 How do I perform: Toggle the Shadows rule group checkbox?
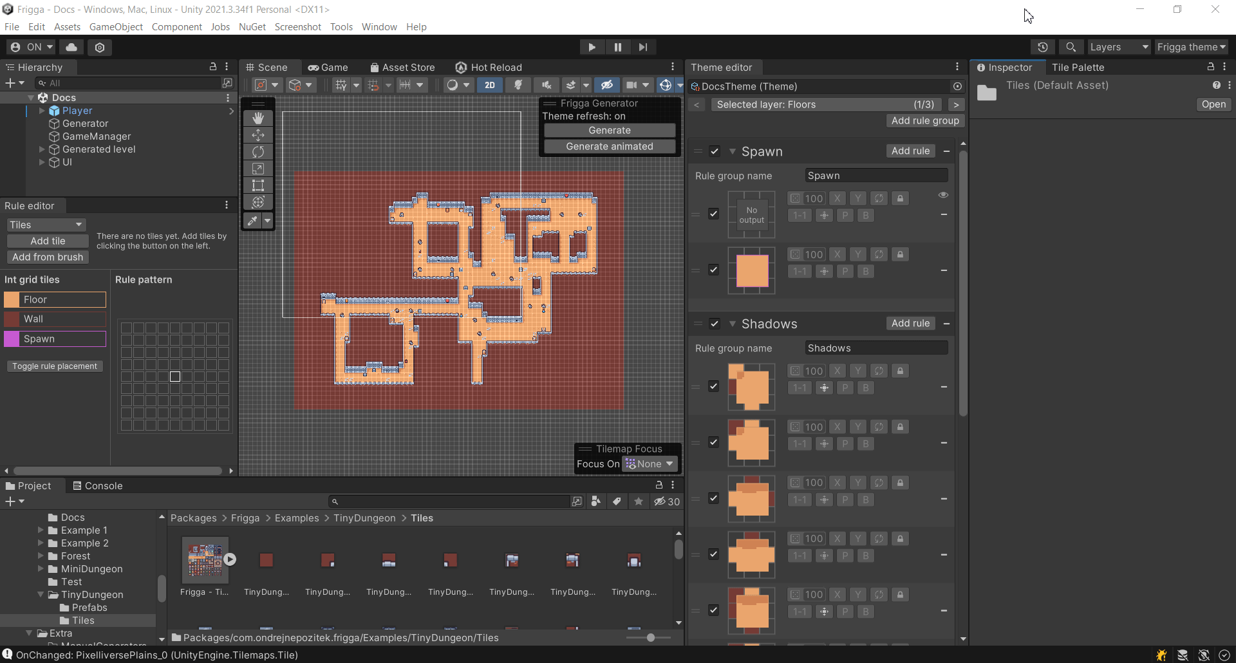click(x=714, y=324)
